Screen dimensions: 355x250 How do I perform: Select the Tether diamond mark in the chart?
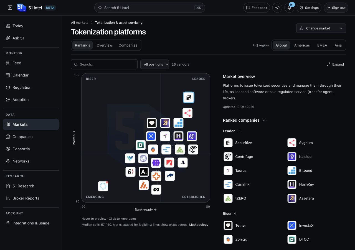[152, 123]
